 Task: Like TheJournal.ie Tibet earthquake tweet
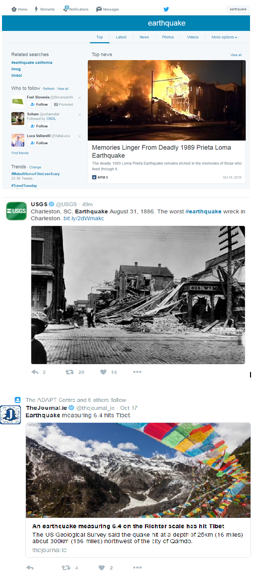coord(102,568)
